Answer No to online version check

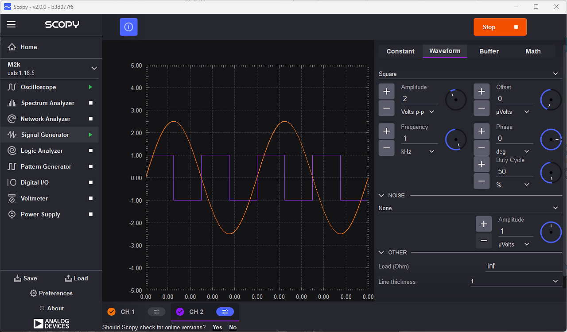pos(233,328)
